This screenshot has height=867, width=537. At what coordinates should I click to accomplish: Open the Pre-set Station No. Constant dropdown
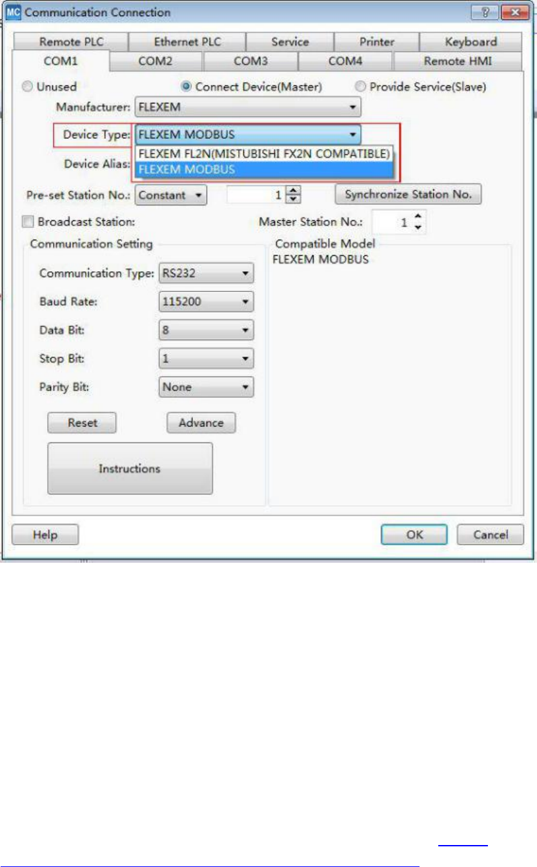pyautogui.click(x=171, y=195)
